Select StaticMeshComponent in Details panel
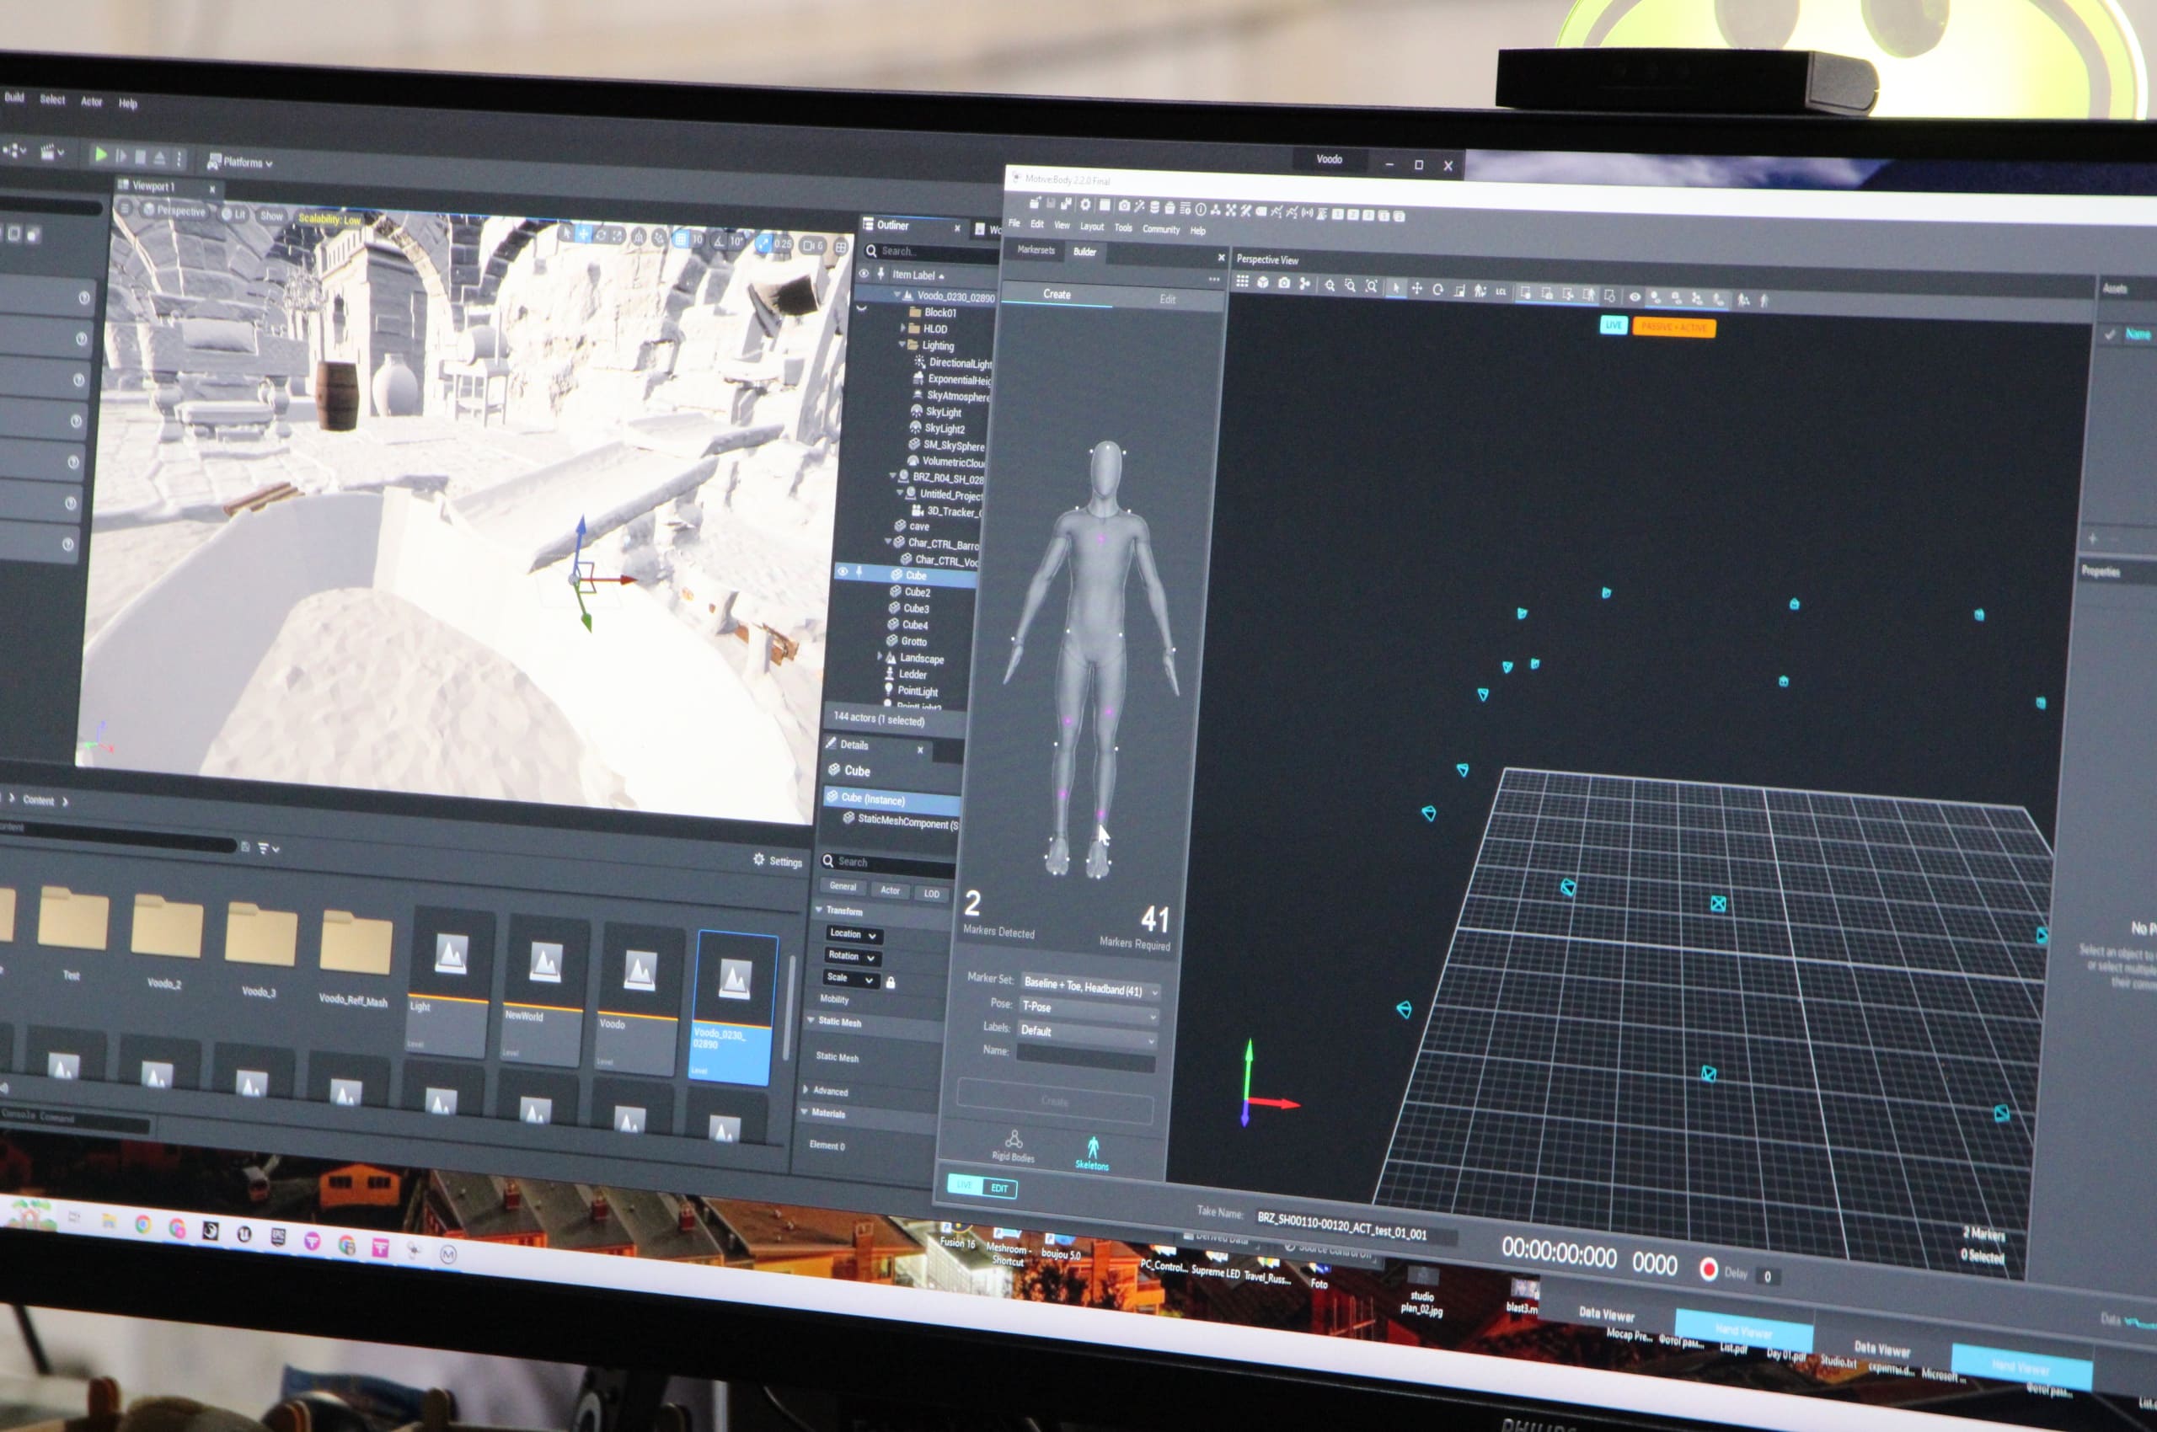The width and height of the screenshot is (2157, 1432). click(x=901, y=821)
